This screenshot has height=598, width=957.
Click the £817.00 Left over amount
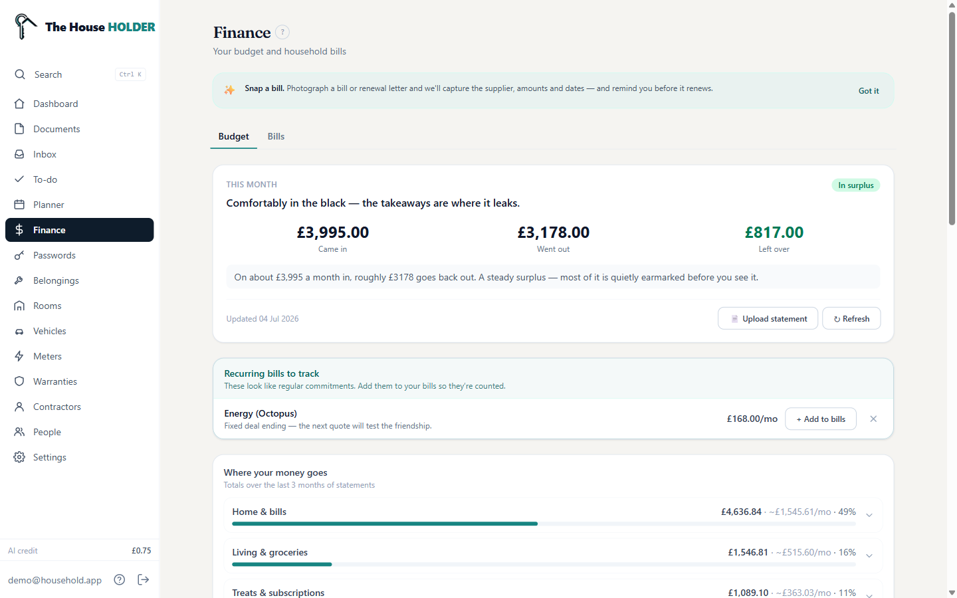(x=774, y=233)
